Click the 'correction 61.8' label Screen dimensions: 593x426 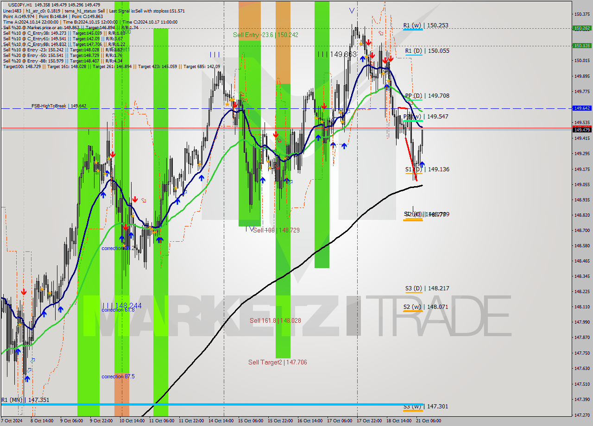[118, 310]
